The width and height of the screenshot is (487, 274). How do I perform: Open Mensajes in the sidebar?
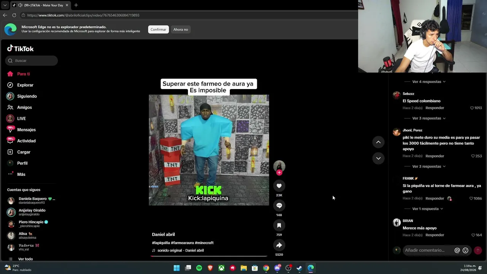[x=21, y=130]
